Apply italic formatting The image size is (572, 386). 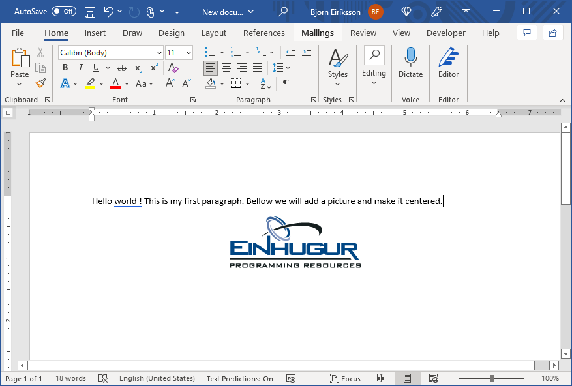coord(80,67)
